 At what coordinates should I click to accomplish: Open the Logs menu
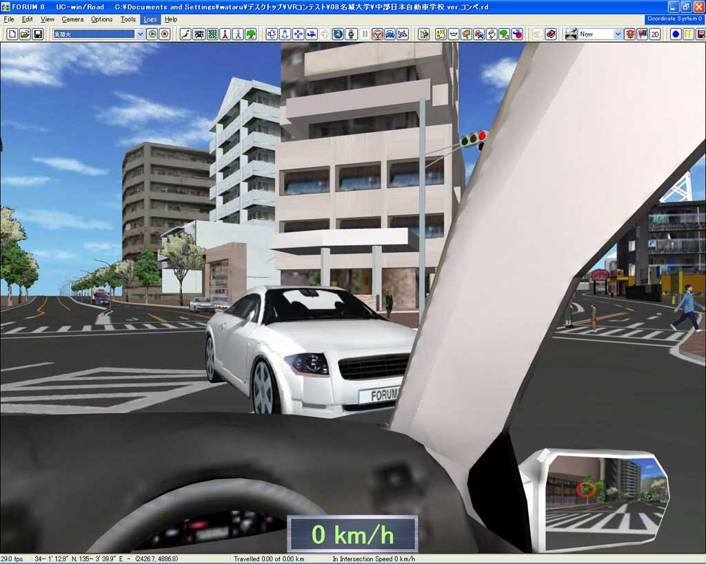point(150,19)
